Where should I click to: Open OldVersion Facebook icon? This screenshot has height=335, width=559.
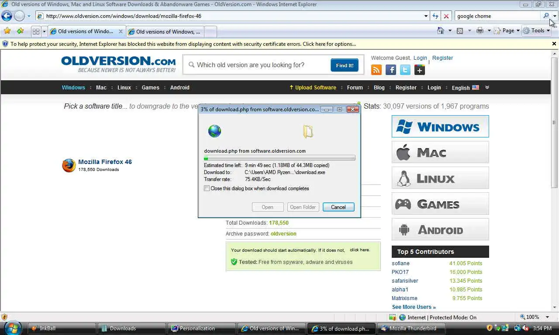point(391,70)
